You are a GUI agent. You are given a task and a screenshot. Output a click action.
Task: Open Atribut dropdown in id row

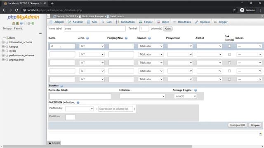209,46
